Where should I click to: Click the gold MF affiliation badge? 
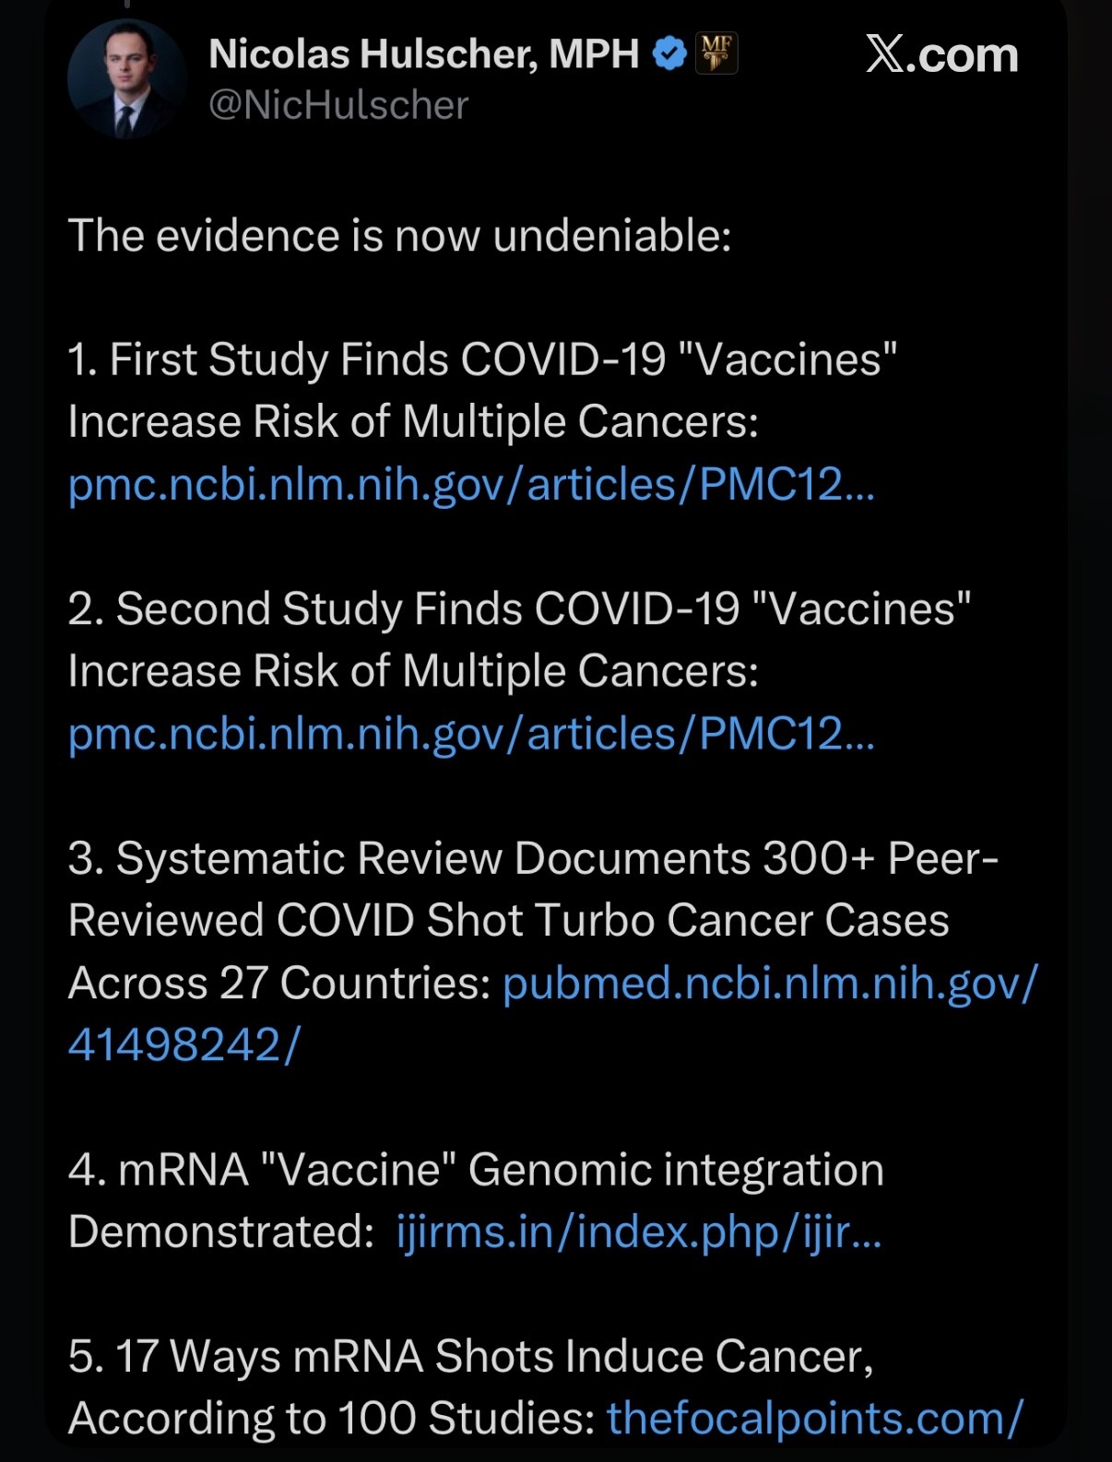click(x=716, y=53)
